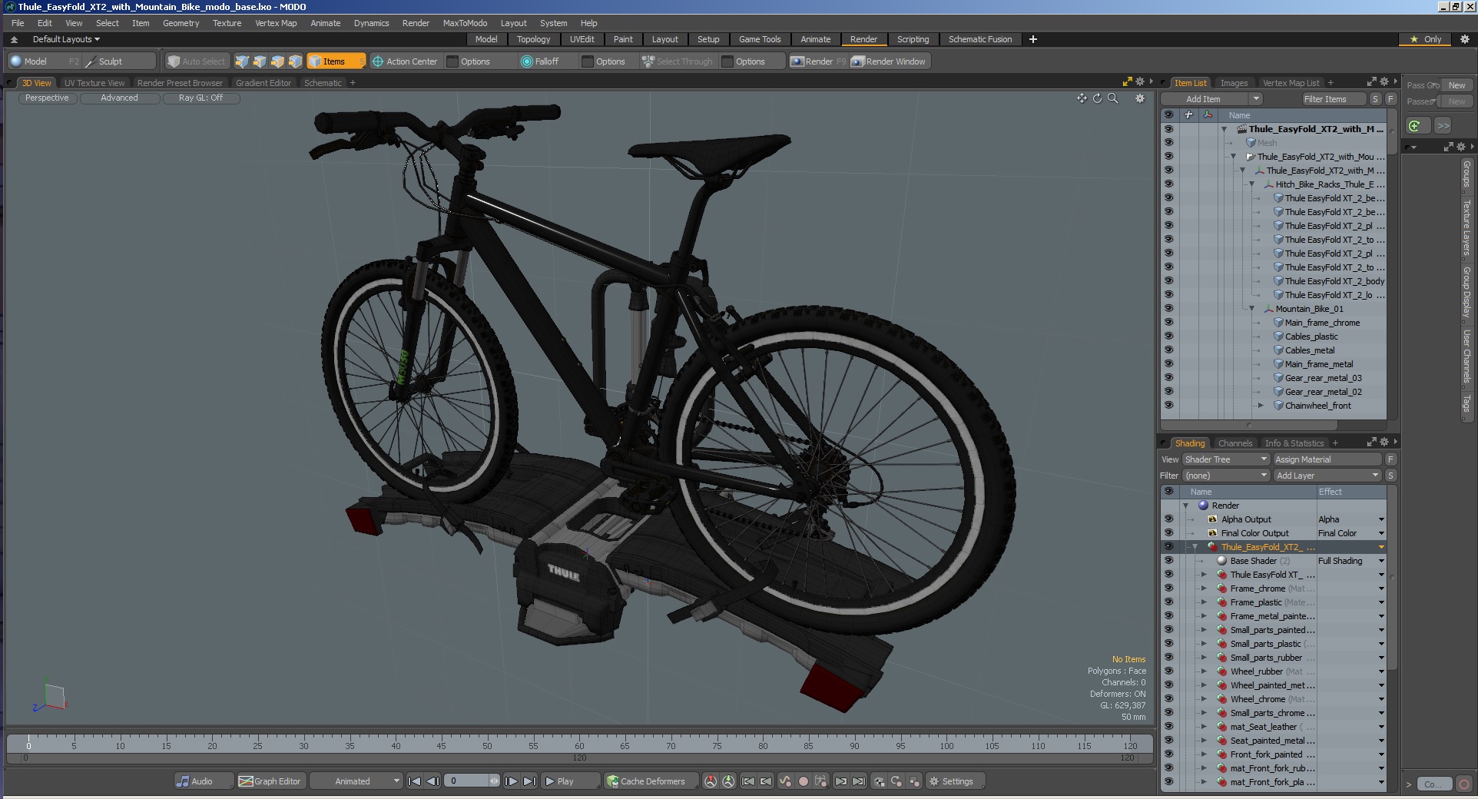Viewport: 1478px width, 799px height.
Task: Toggle visibility of mat_Seat_leather layer
Action: click(x=1168, y=727)
